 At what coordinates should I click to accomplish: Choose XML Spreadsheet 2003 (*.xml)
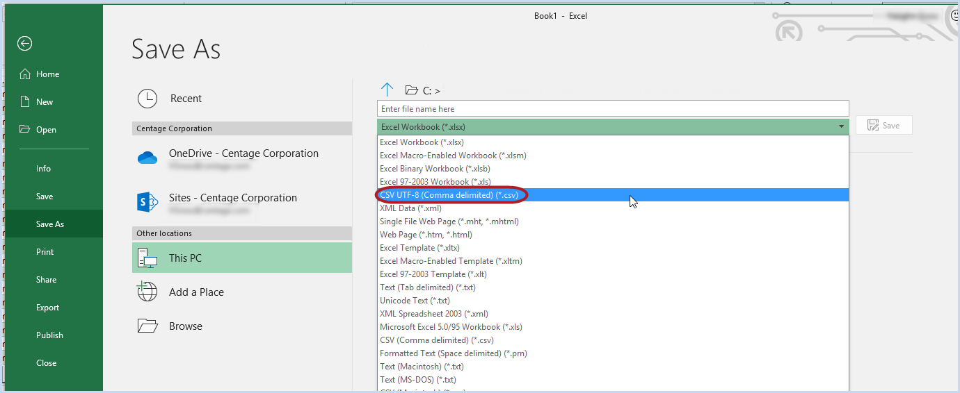613,314
